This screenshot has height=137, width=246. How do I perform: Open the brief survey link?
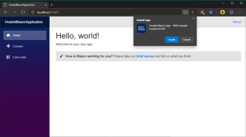[145, 56]
